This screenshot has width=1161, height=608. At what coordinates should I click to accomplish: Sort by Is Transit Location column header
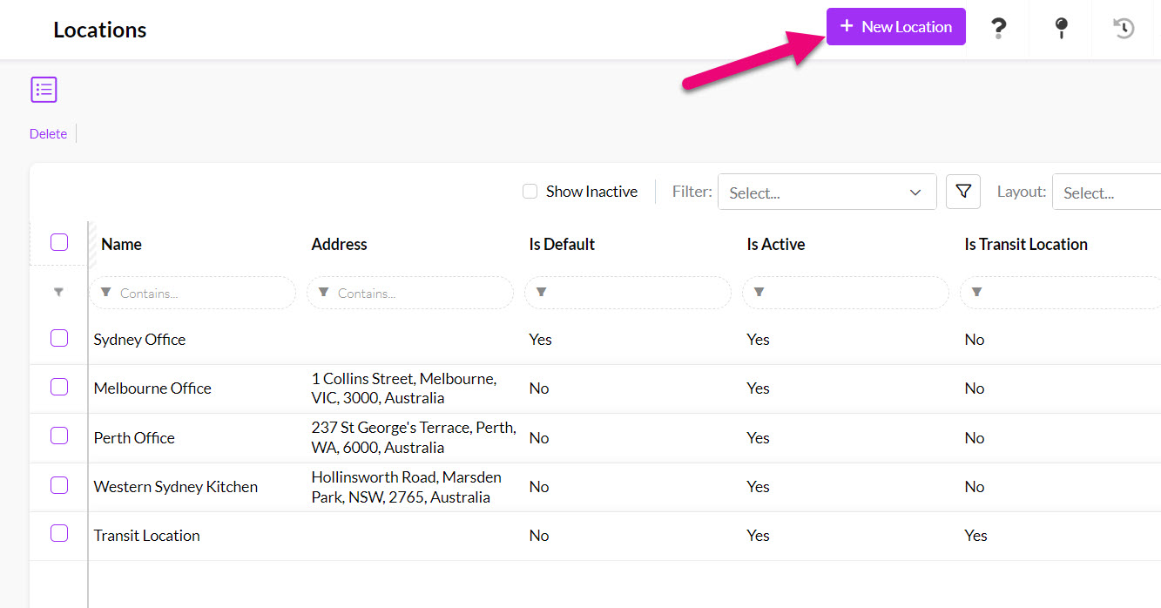pyautogui.click(x=1025, y=245)
